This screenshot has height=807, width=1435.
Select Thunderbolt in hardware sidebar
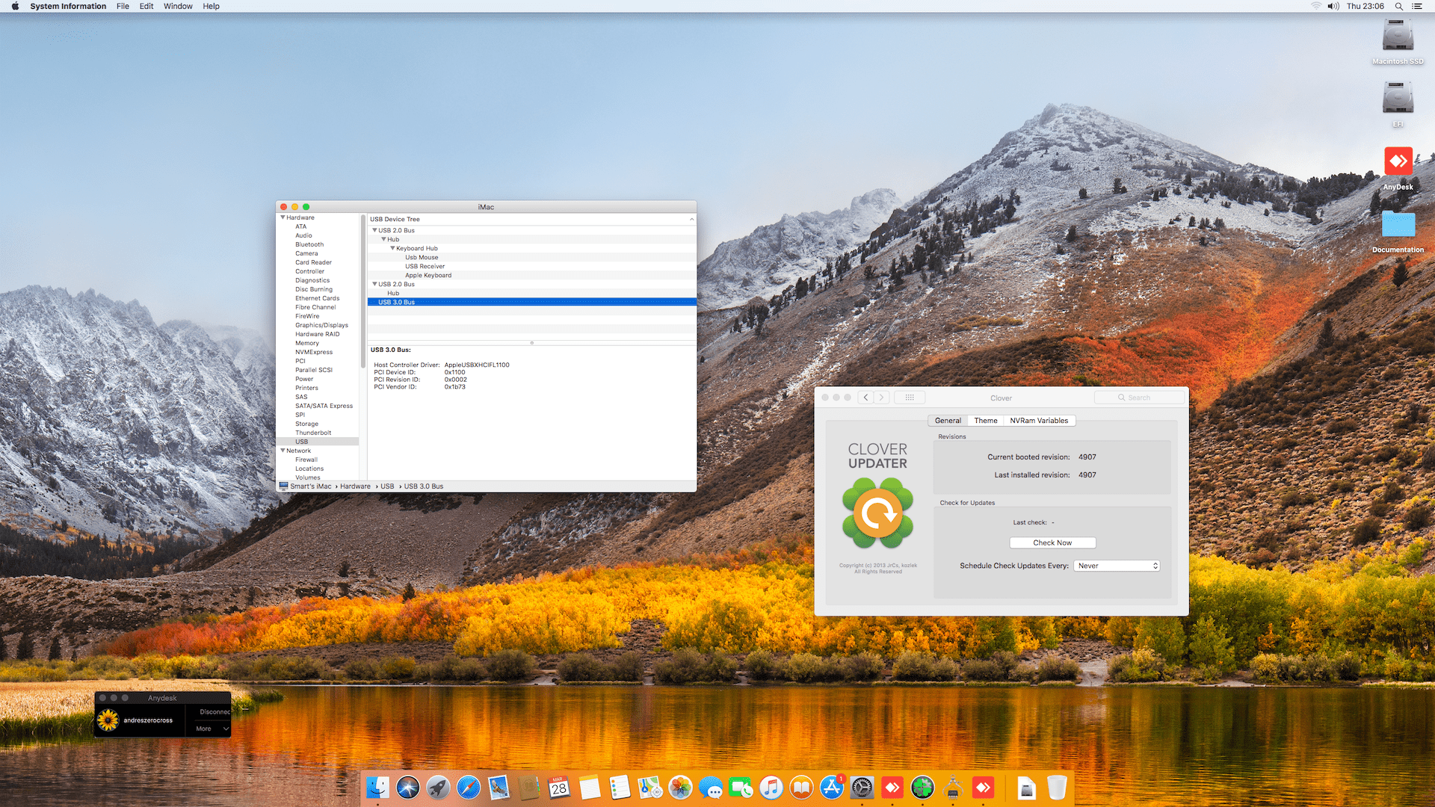coord(313,433)
